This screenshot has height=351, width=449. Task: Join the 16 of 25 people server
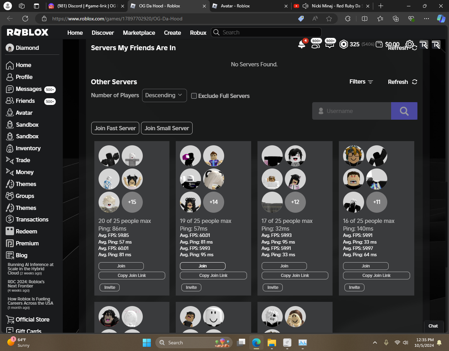tap(366, 266)
